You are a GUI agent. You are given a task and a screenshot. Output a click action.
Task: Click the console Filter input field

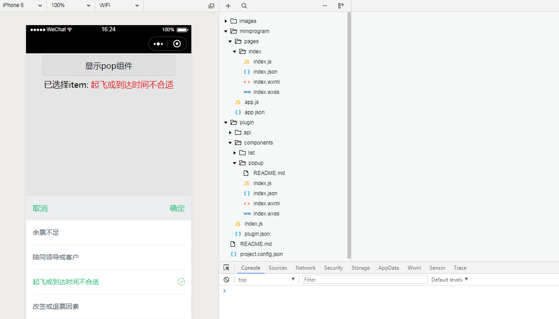pyautogui.click(x=365, y=279)
